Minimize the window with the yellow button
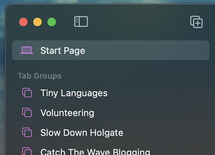The height and width of the screenshot is (155, 215). tap(37, 22)
